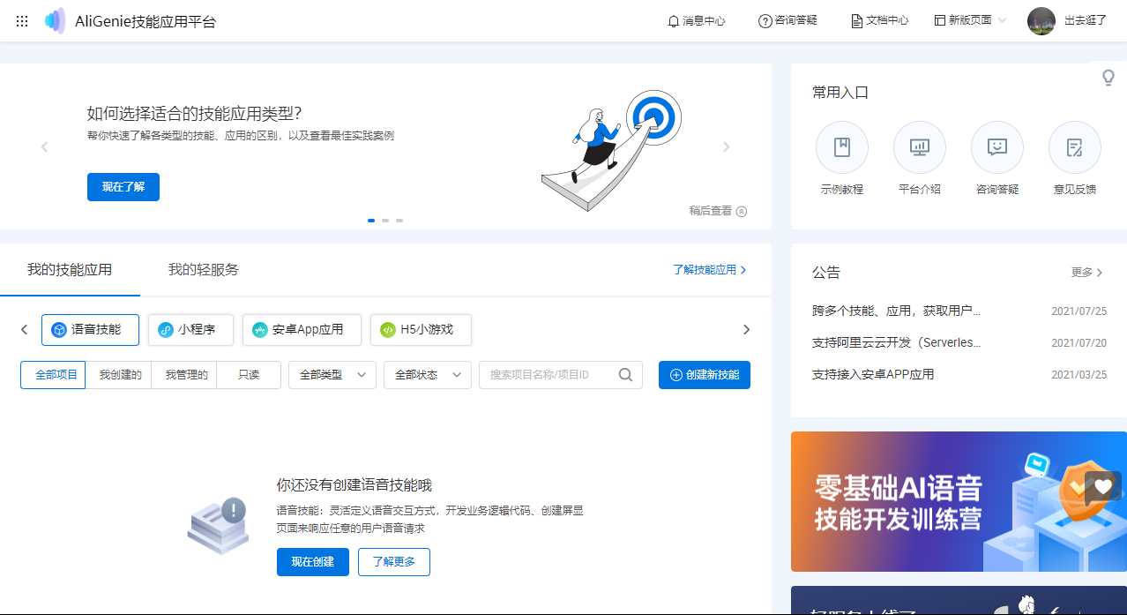Image resolution: width=1127 pixels, height=615 pixels.
Task: Click the 现在创建 button
Action: coord(313,562)
